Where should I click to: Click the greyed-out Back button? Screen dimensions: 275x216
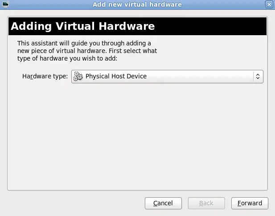click(x=206, y=203)
